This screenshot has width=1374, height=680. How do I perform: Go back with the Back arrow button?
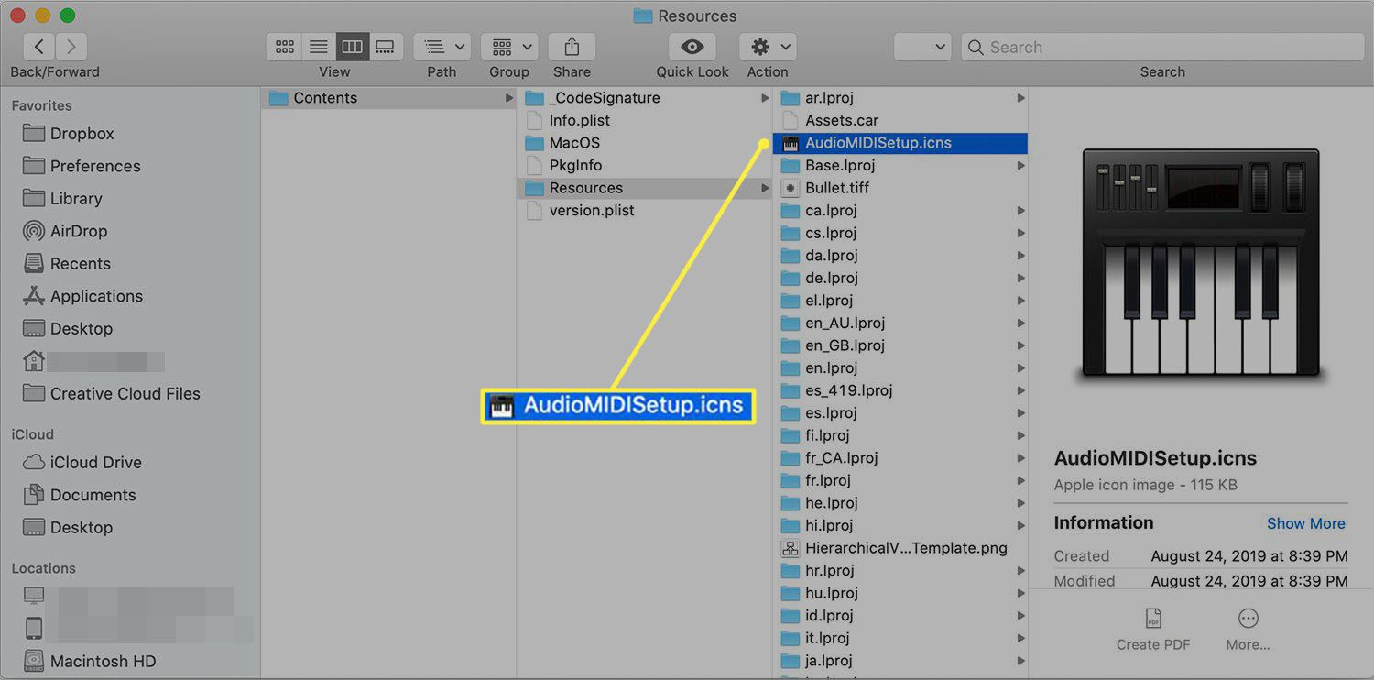tap(38, 47)
